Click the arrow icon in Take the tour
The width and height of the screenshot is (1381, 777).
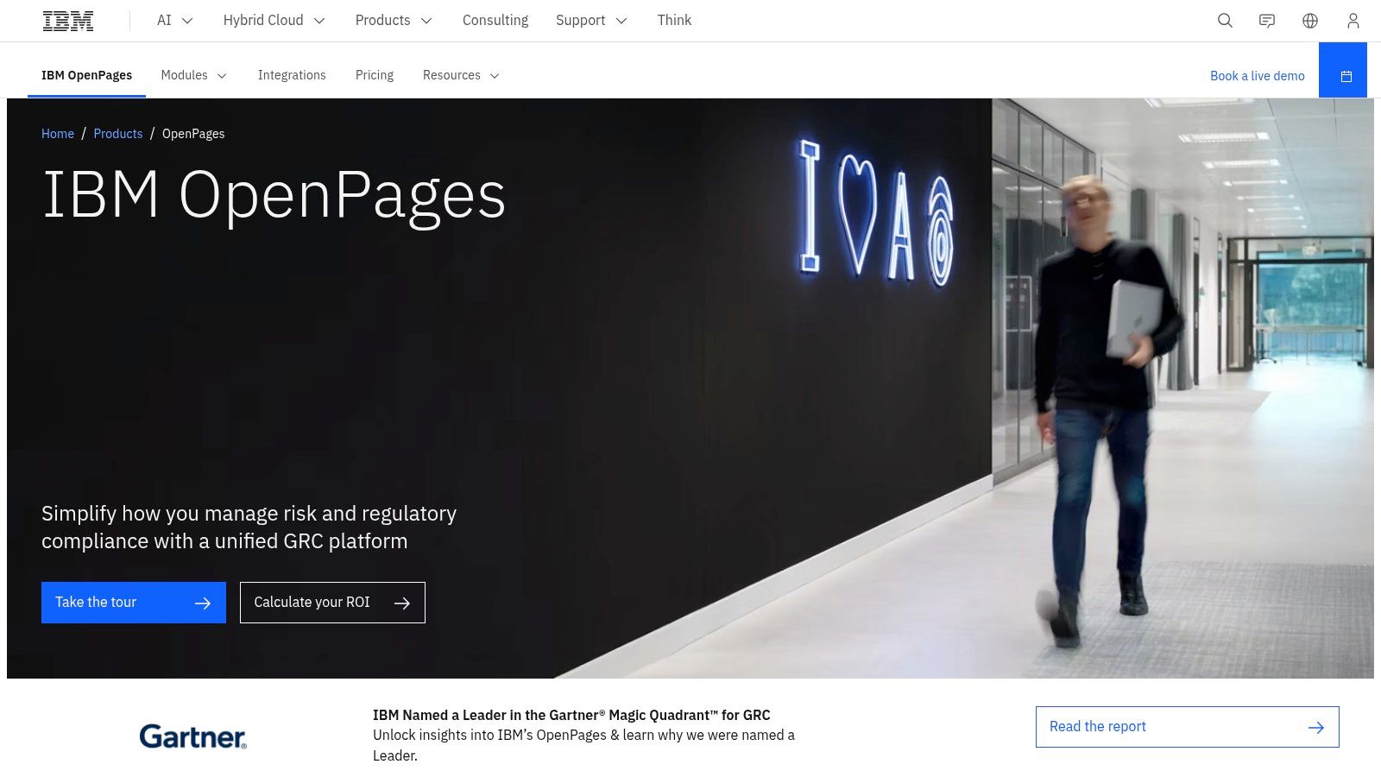click(x=203, y=602)
